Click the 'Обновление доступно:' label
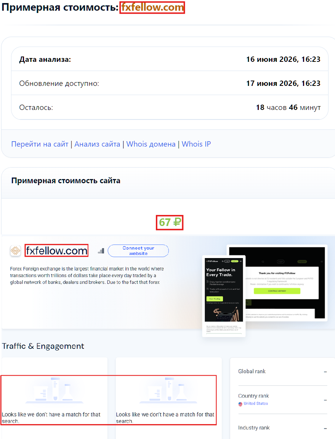This screenshot has height=439, width=335. pos(59,84)
